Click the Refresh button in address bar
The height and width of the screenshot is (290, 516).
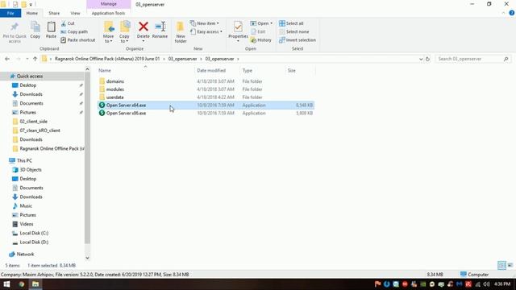click(x=427, y=59)
